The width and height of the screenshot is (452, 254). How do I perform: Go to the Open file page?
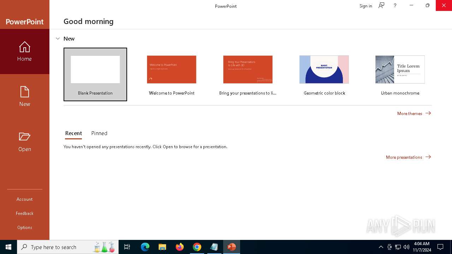[25, 141]
